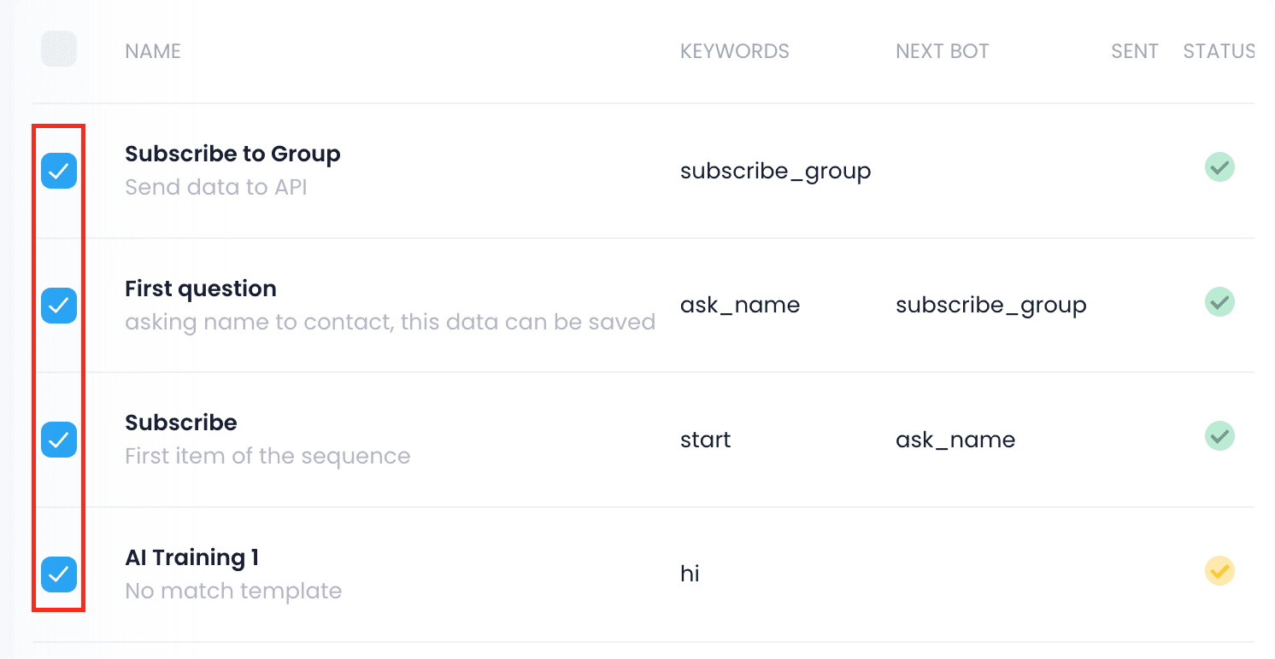Click the STATUS column header
Viewport: 1275px width, 659px height.
[x=1219, y=51]
